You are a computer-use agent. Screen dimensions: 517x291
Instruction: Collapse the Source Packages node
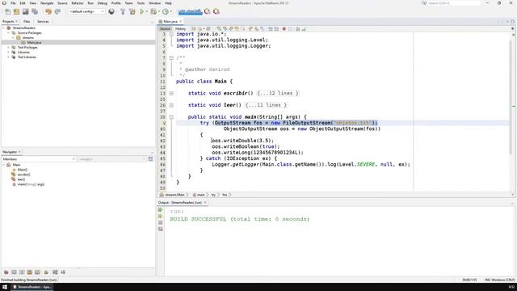click(9, 33)
